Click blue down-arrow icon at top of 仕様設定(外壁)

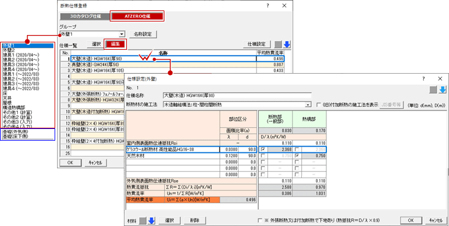443,90
